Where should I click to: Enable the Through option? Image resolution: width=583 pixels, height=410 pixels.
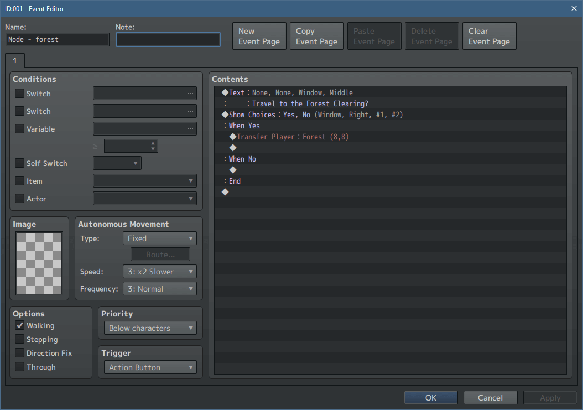tap(19, 367)
